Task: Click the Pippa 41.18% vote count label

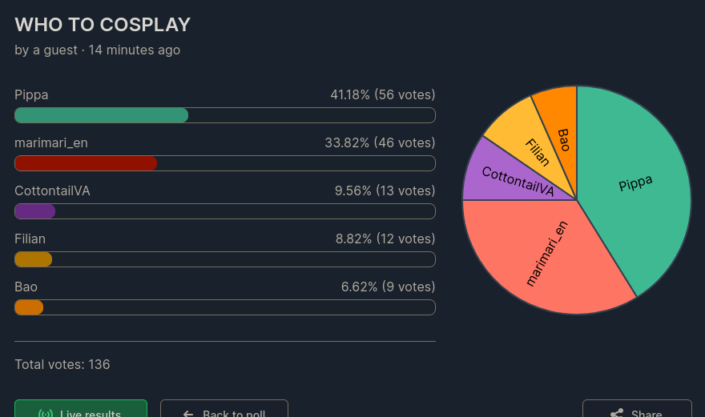Action: [x=383, y=94]
